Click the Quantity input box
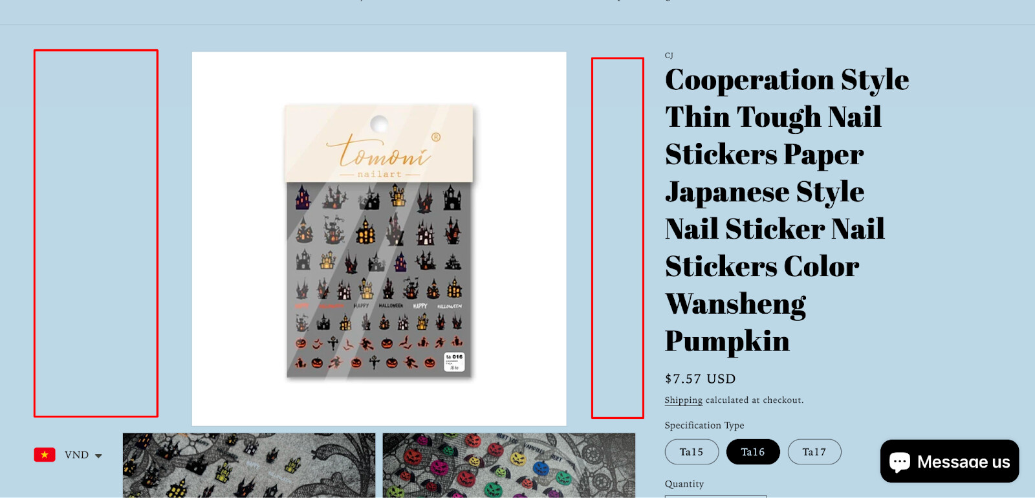Image resolution: width=1035 pixels, height=498 pixels. click(715, 496)
